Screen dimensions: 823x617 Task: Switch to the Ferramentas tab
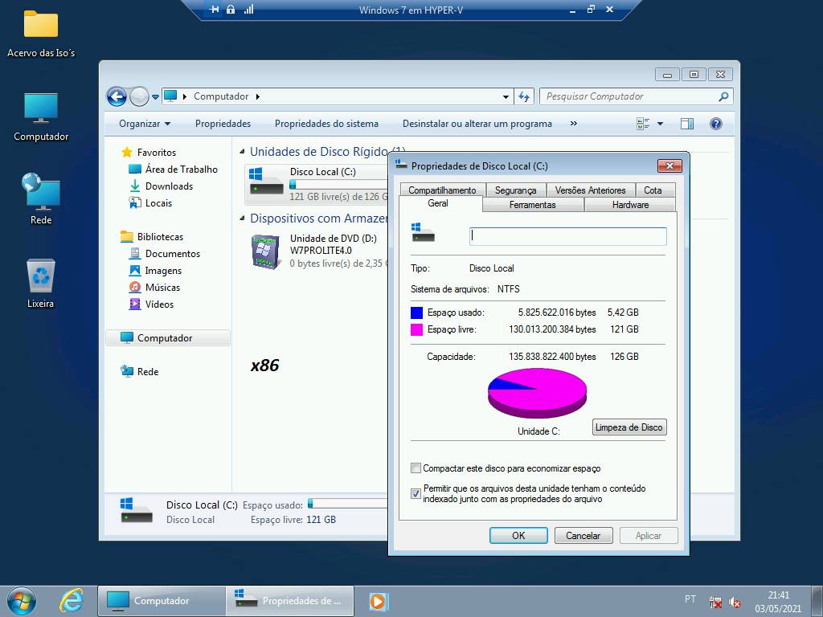click(532, 205)
